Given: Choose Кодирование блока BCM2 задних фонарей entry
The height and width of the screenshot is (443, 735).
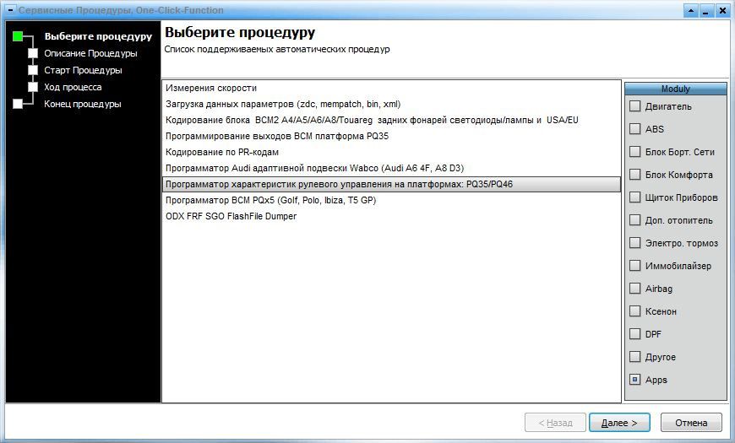Looking at the screenshot, I should click(x=391, y=120).
